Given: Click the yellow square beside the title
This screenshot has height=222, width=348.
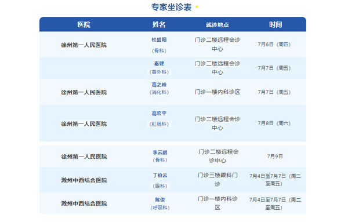Looking at the screenshot, I should click(x=197, y=7).
